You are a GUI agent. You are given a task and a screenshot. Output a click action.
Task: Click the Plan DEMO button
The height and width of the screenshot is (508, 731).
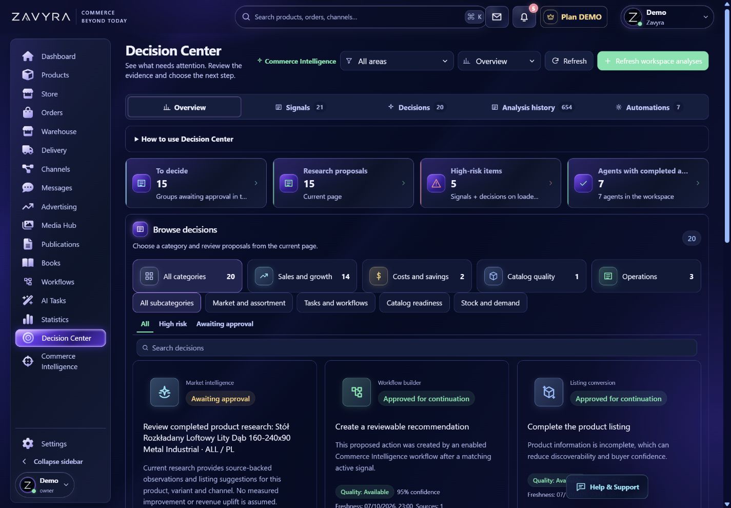click(x=574, y=17)
